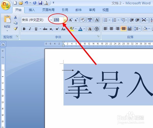Decrease paragraph indent
Viewport: 153px width, 128px height.
132,20
